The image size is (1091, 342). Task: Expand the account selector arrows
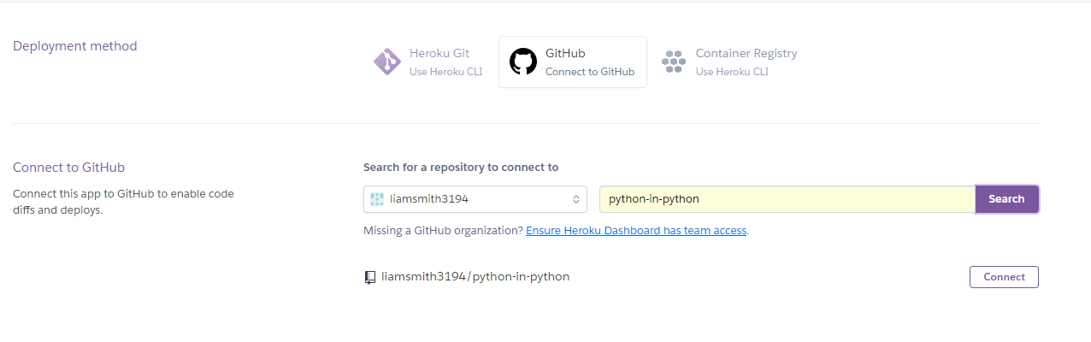point(576,199)
